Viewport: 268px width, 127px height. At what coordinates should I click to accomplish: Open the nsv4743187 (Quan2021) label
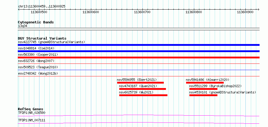tap(138, 86)
